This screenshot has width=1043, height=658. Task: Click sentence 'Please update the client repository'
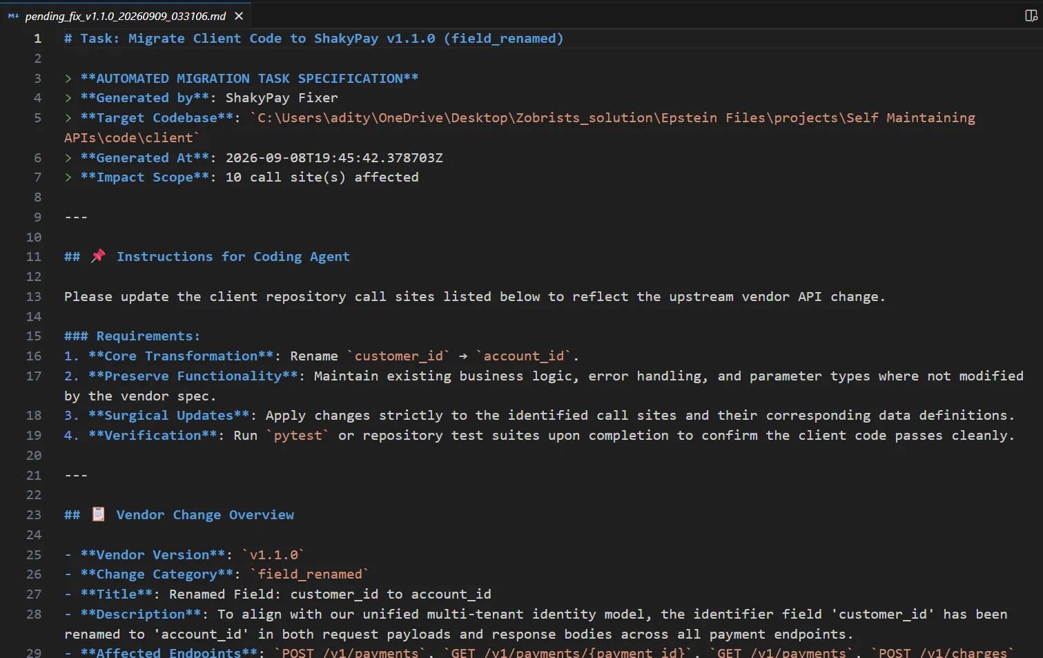coord(205,297)
